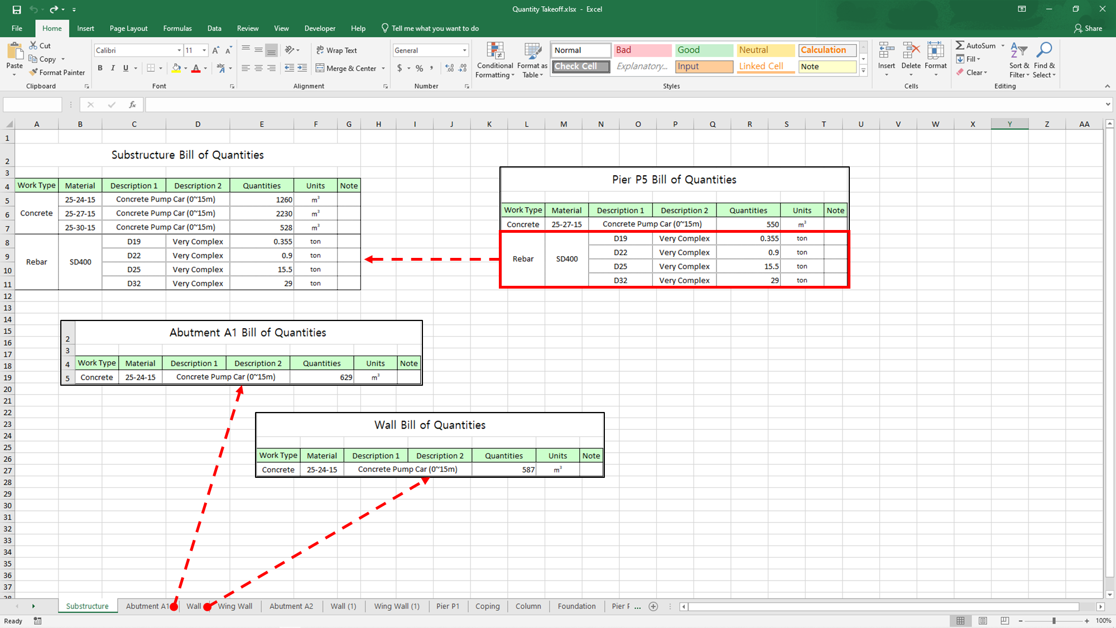Switch to the Wing Wall sheet tab

[x=235, y=606]
